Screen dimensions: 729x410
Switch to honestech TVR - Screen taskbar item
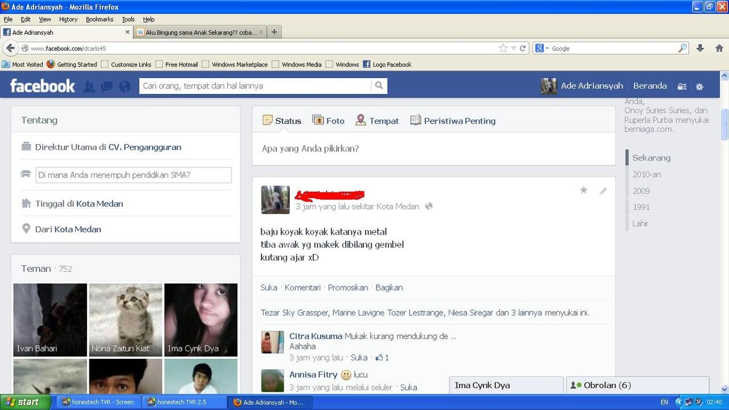tap(99, 402)
